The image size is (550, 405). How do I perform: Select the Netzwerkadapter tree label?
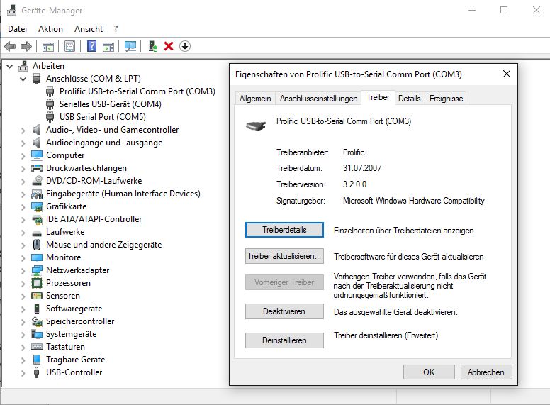[77, 270]
